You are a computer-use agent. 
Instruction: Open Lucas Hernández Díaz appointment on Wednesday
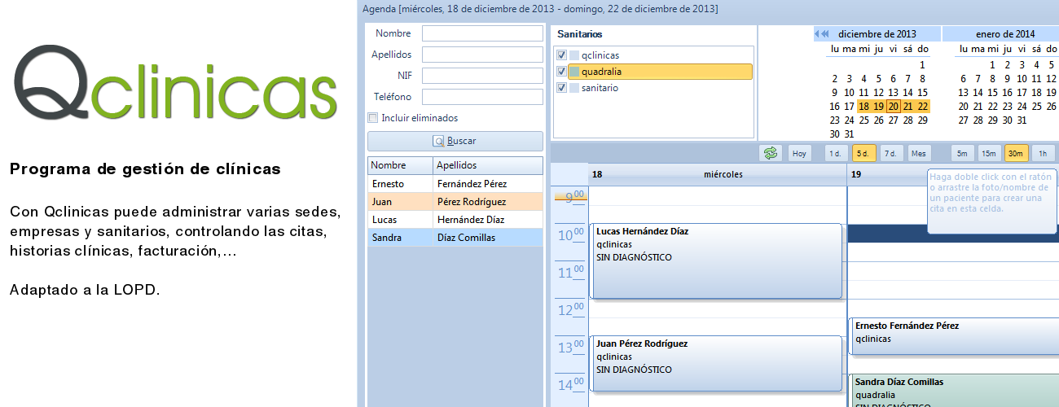(x=715, y=261)
